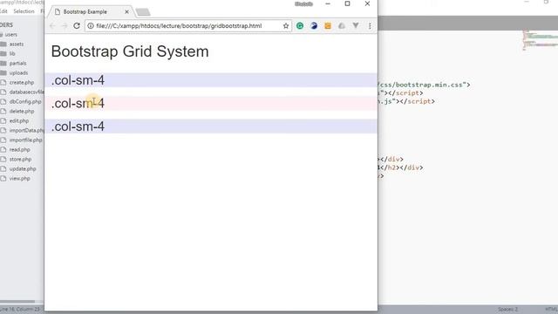Open Chrome's three-dot menu
The height and width of the screenshot is (314, 558).
click(370, 25)
